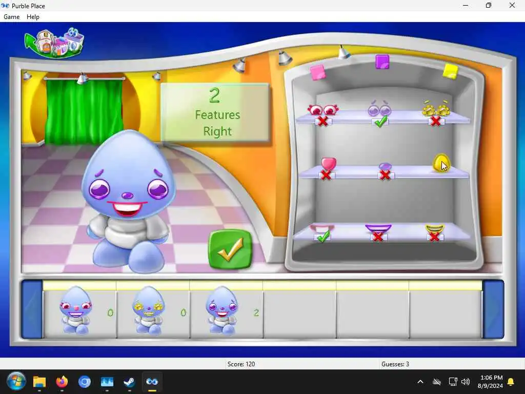
Task: Click the '2 Features Right' sign
Action: [x=215, y=112]
